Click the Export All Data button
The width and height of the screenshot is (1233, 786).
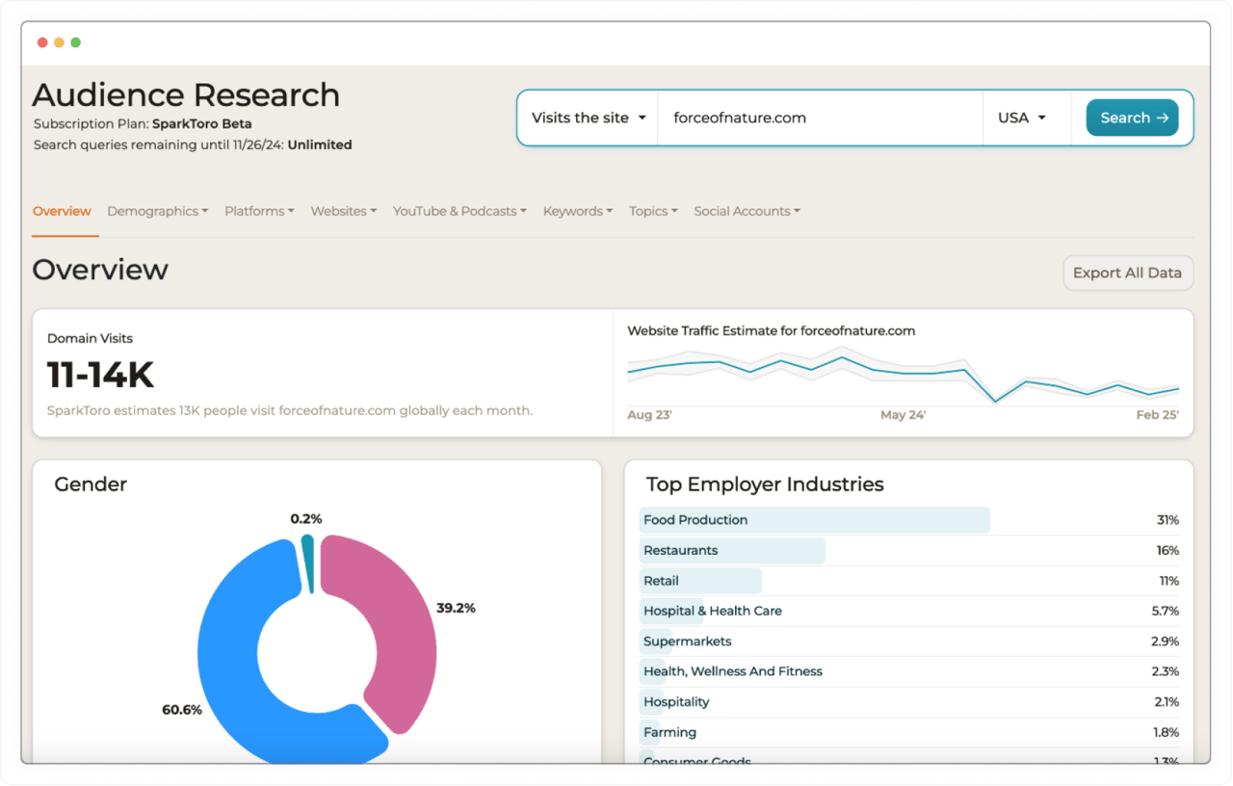pyautogui.click(x=1127, y=273)
